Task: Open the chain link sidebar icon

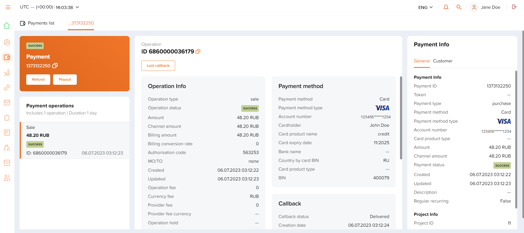Action: pos(7,87)
